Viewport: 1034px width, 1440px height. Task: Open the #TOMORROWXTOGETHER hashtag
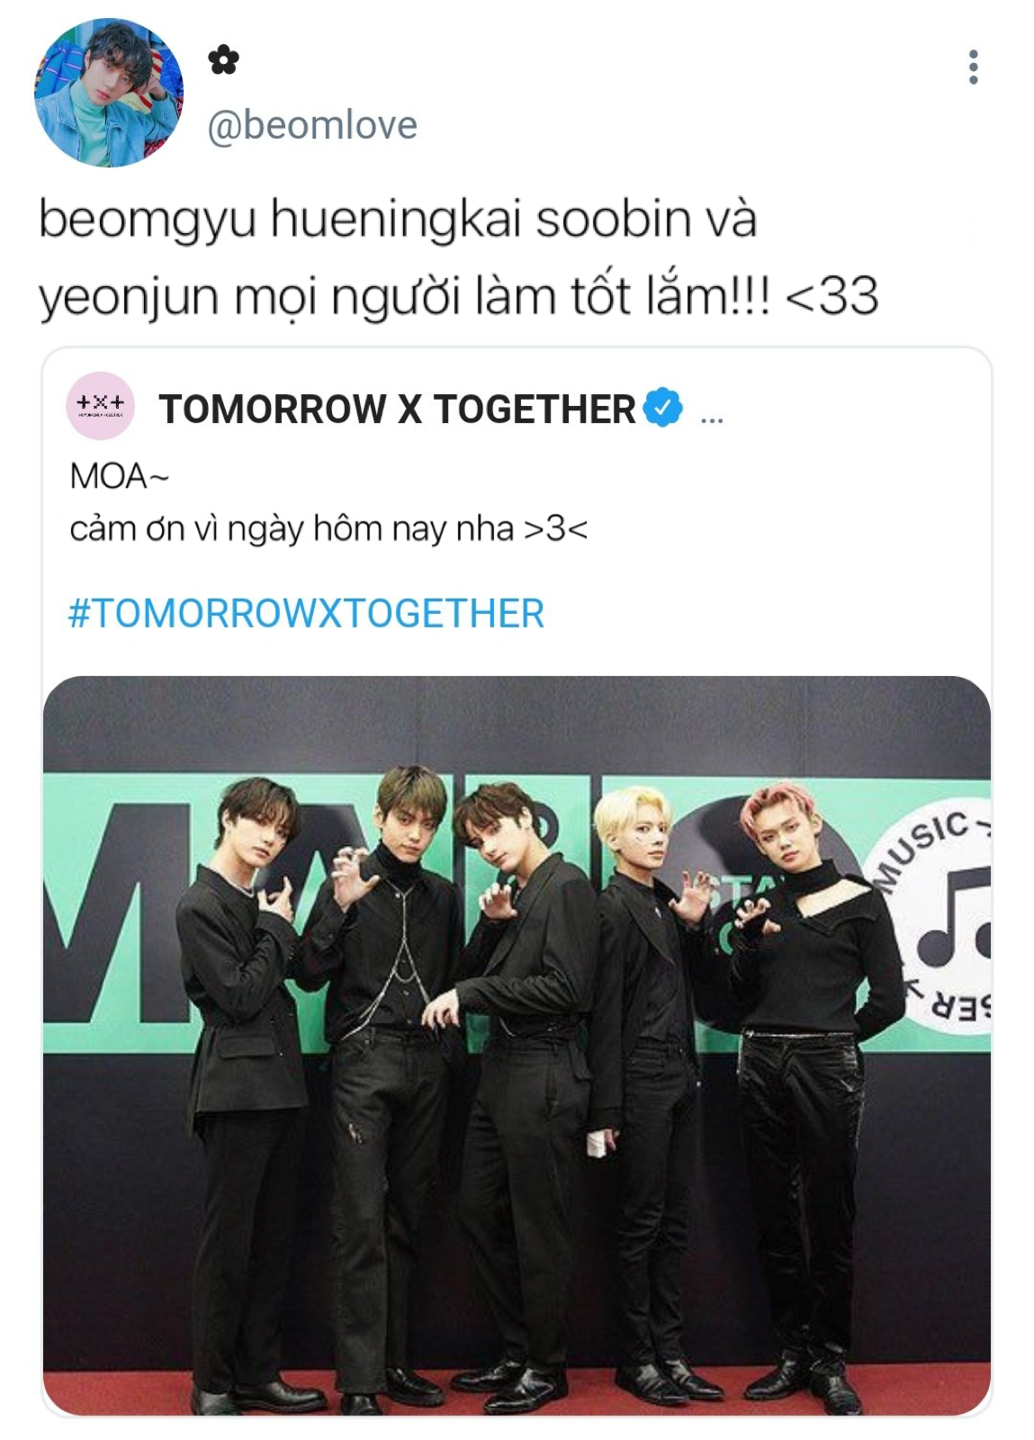click(x=306, y=614)
